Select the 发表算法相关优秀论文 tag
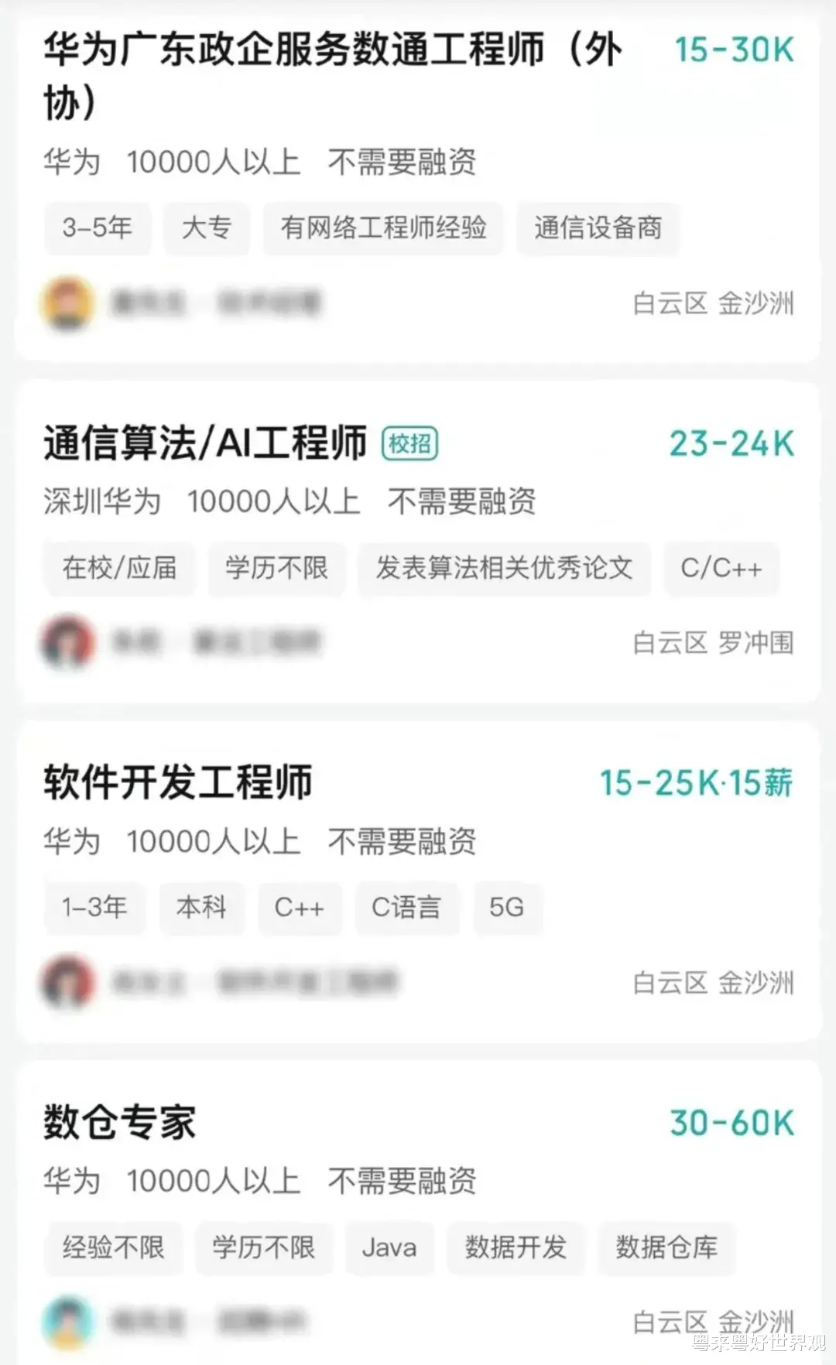Image resolution: width=836 pixels, height=1365 pixels. click(505, 568)
